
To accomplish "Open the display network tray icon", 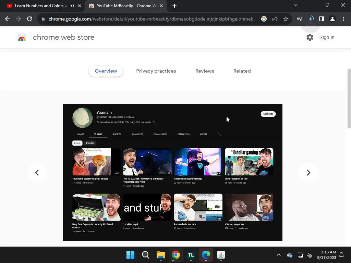I will tap(300, 255).
